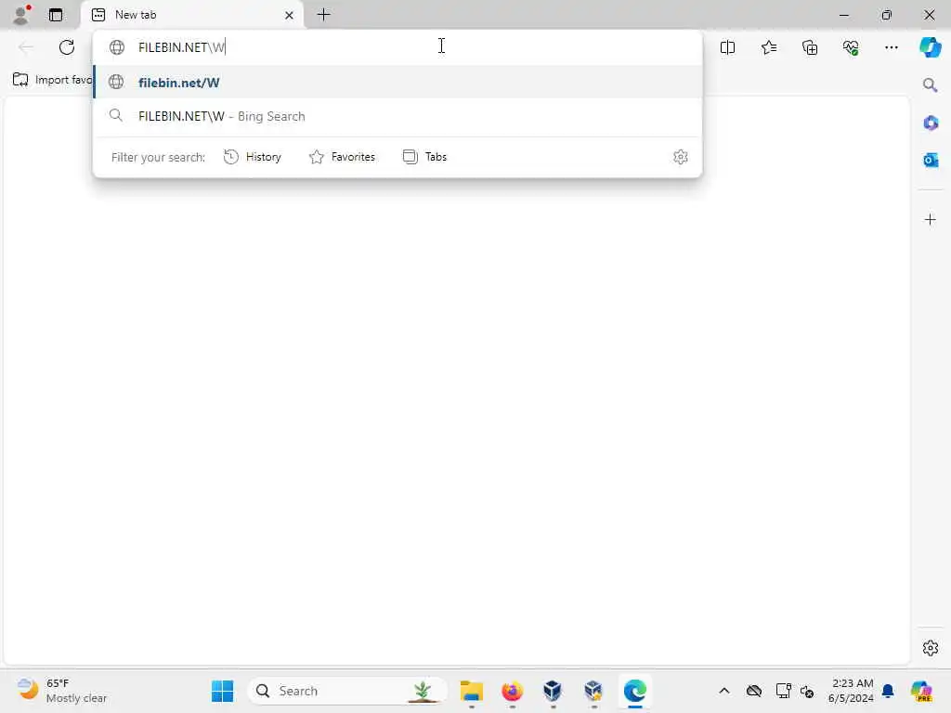The width and height of the screenshot is (951, 713).
Task: Open address bar search settings gear
Action: pos(681,157)
